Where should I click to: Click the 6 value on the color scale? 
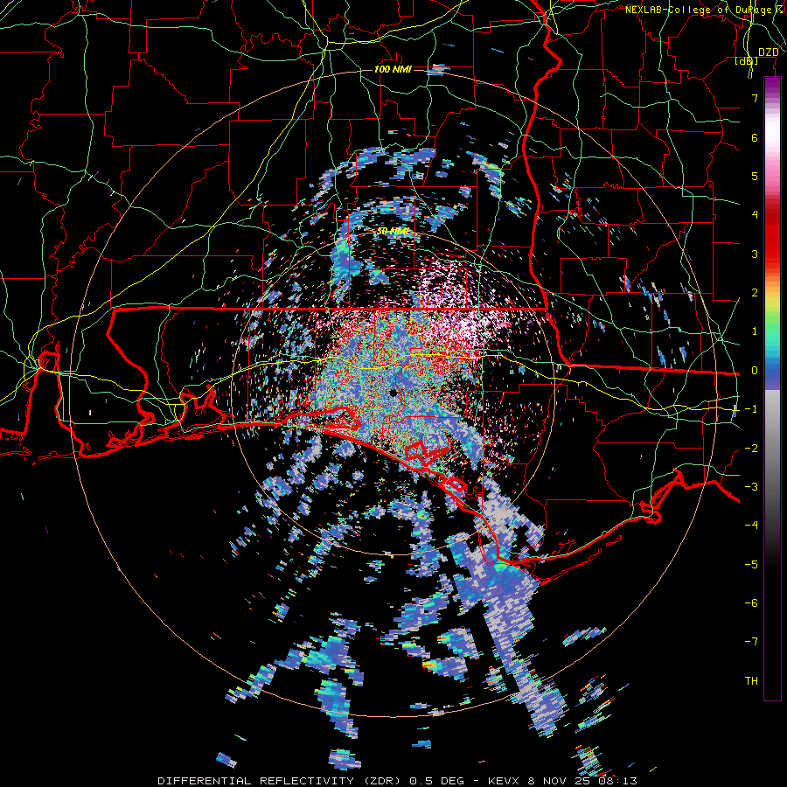coord(755,137)
